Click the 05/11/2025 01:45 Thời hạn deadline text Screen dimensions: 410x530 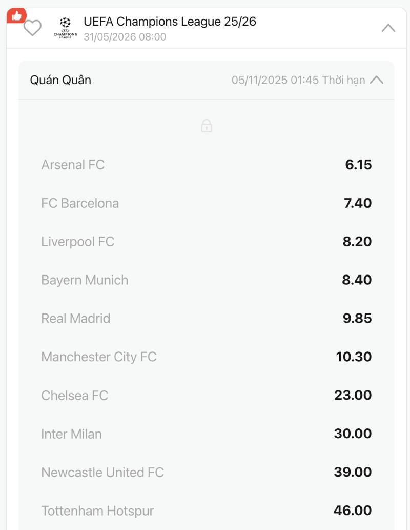click(x=298, y=80)
